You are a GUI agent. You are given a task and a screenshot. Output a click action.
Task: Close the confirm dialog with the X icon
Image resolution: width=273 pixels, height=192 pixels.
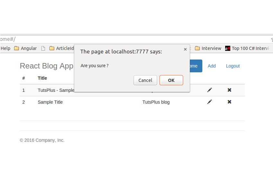(x=185, y=49)
